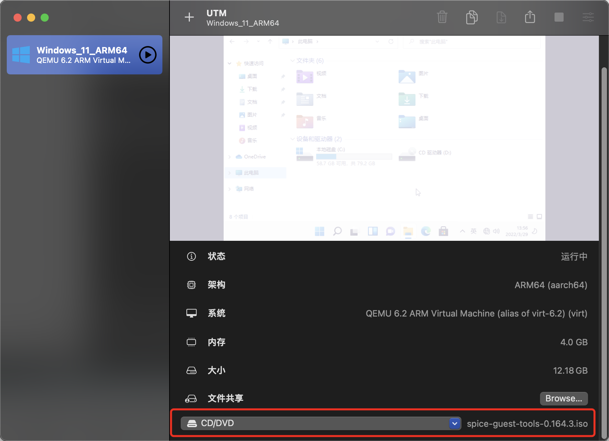Open Microsoft Edge from the VM taskbar

pyautogui.click(x=426, y=231)
